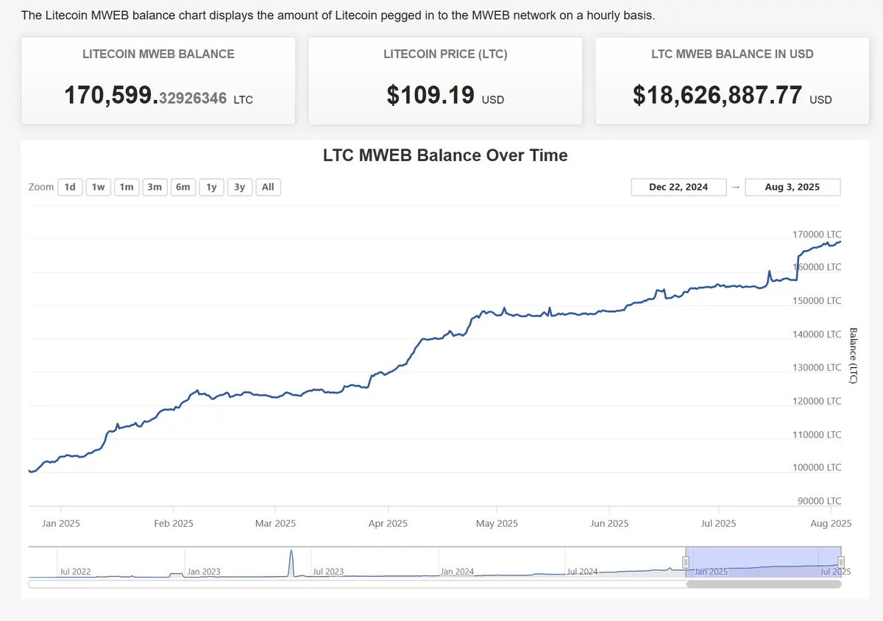Click the horizontal scrollbar thumb under navigator
The image size is (883, 621).
[764, 584]
